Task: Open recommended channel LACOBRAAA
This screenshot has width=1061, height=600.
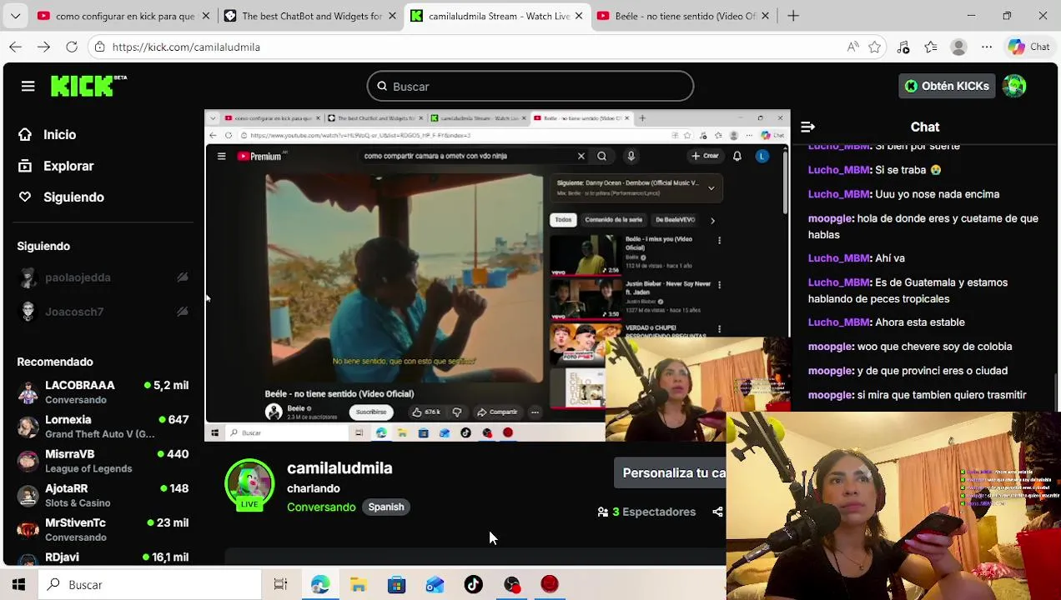Action: pos(103,392)
